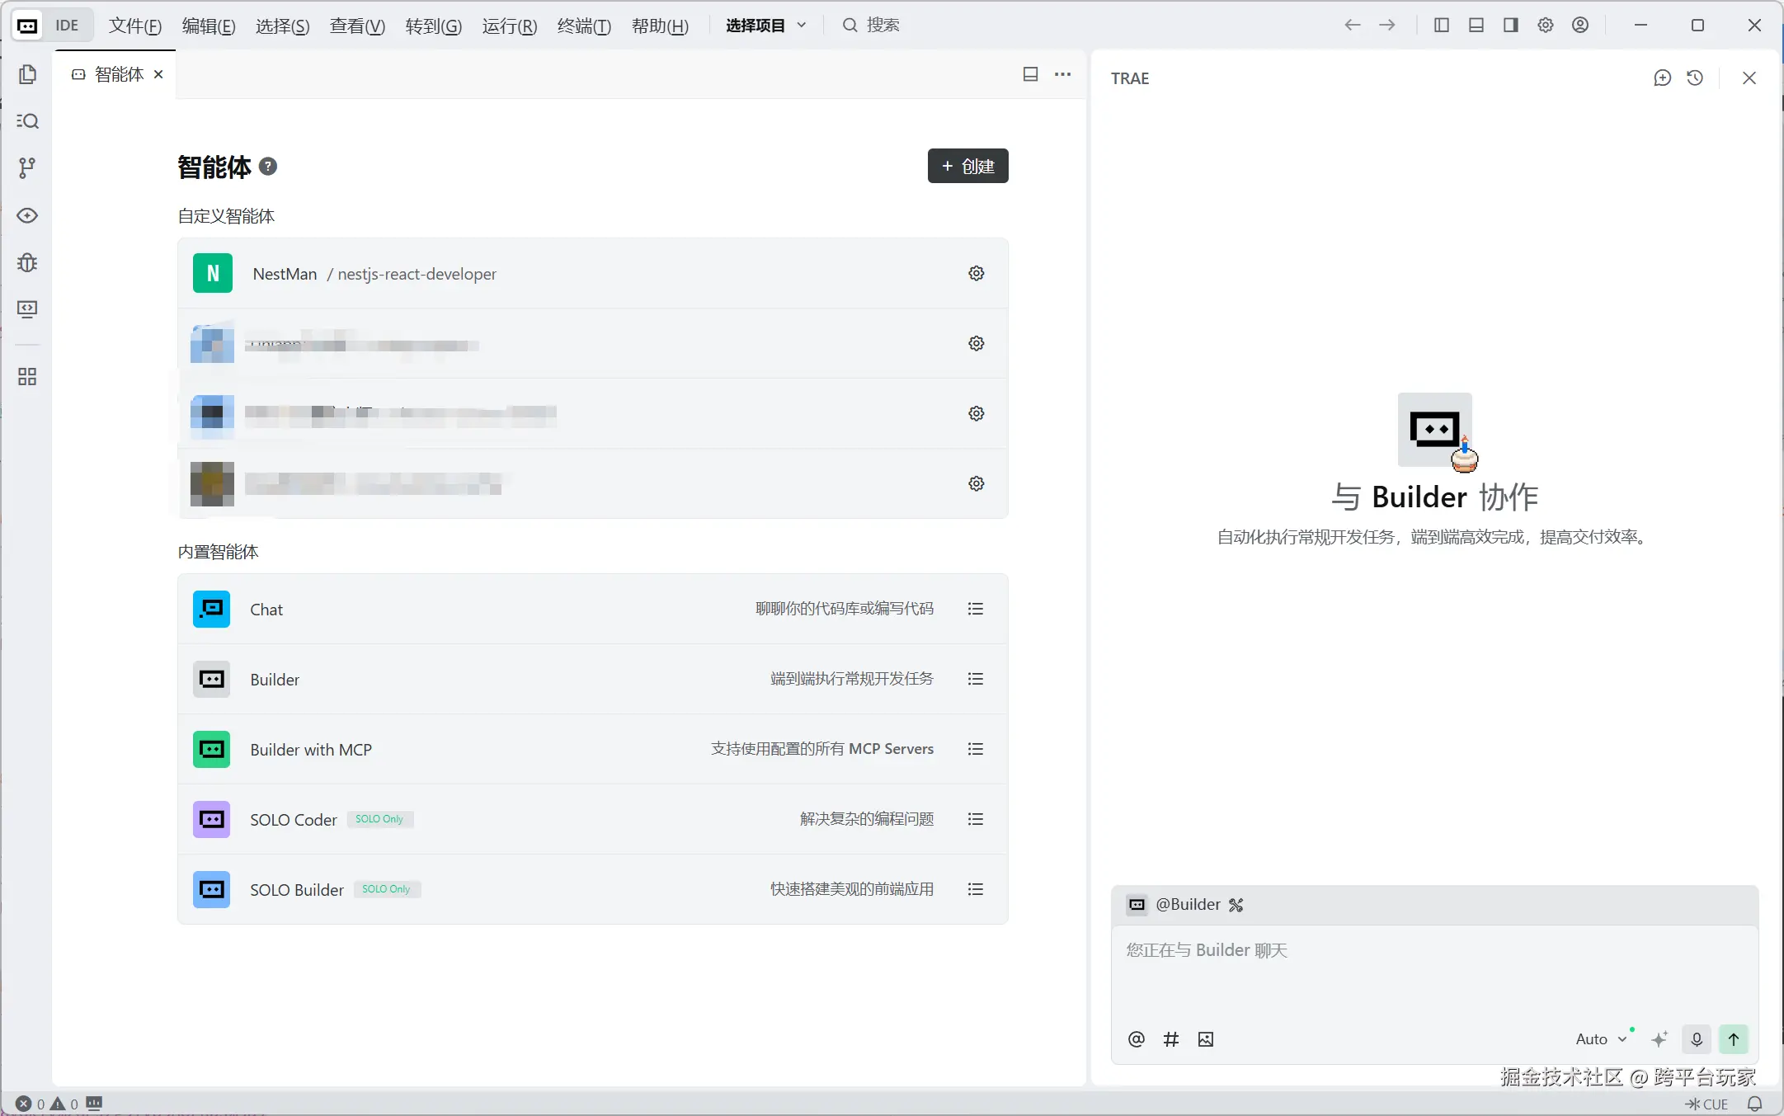Select the @Builder agent chip
The image size is (1784, 1116).
pyautogui.click(x=1174, y=905)
